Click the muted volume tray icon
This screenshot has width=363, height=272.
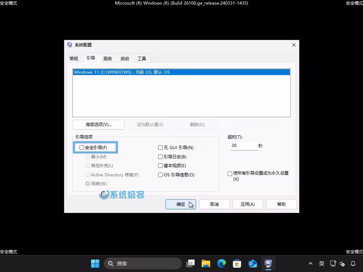[342, 263]
